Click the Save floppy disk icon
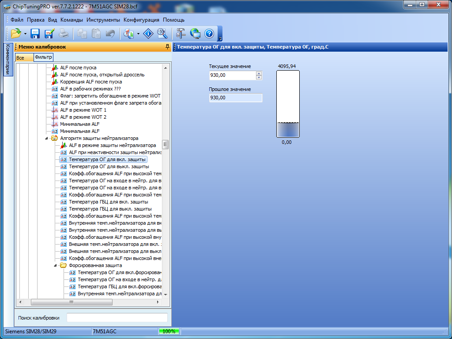 [35, 33]
